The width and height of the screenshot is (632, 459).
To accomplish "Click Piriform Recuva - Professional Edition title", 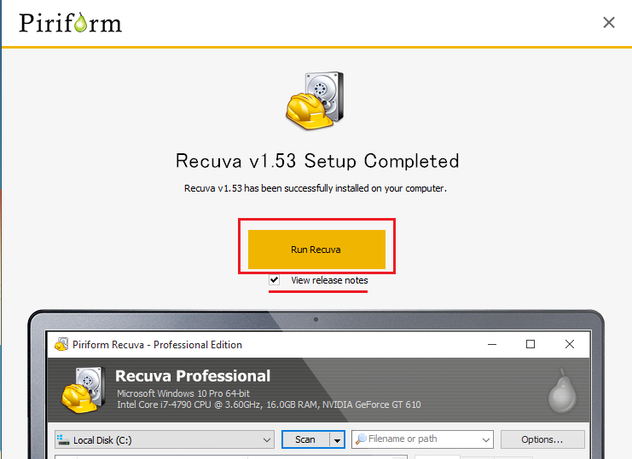I will (x=157, y=345).
